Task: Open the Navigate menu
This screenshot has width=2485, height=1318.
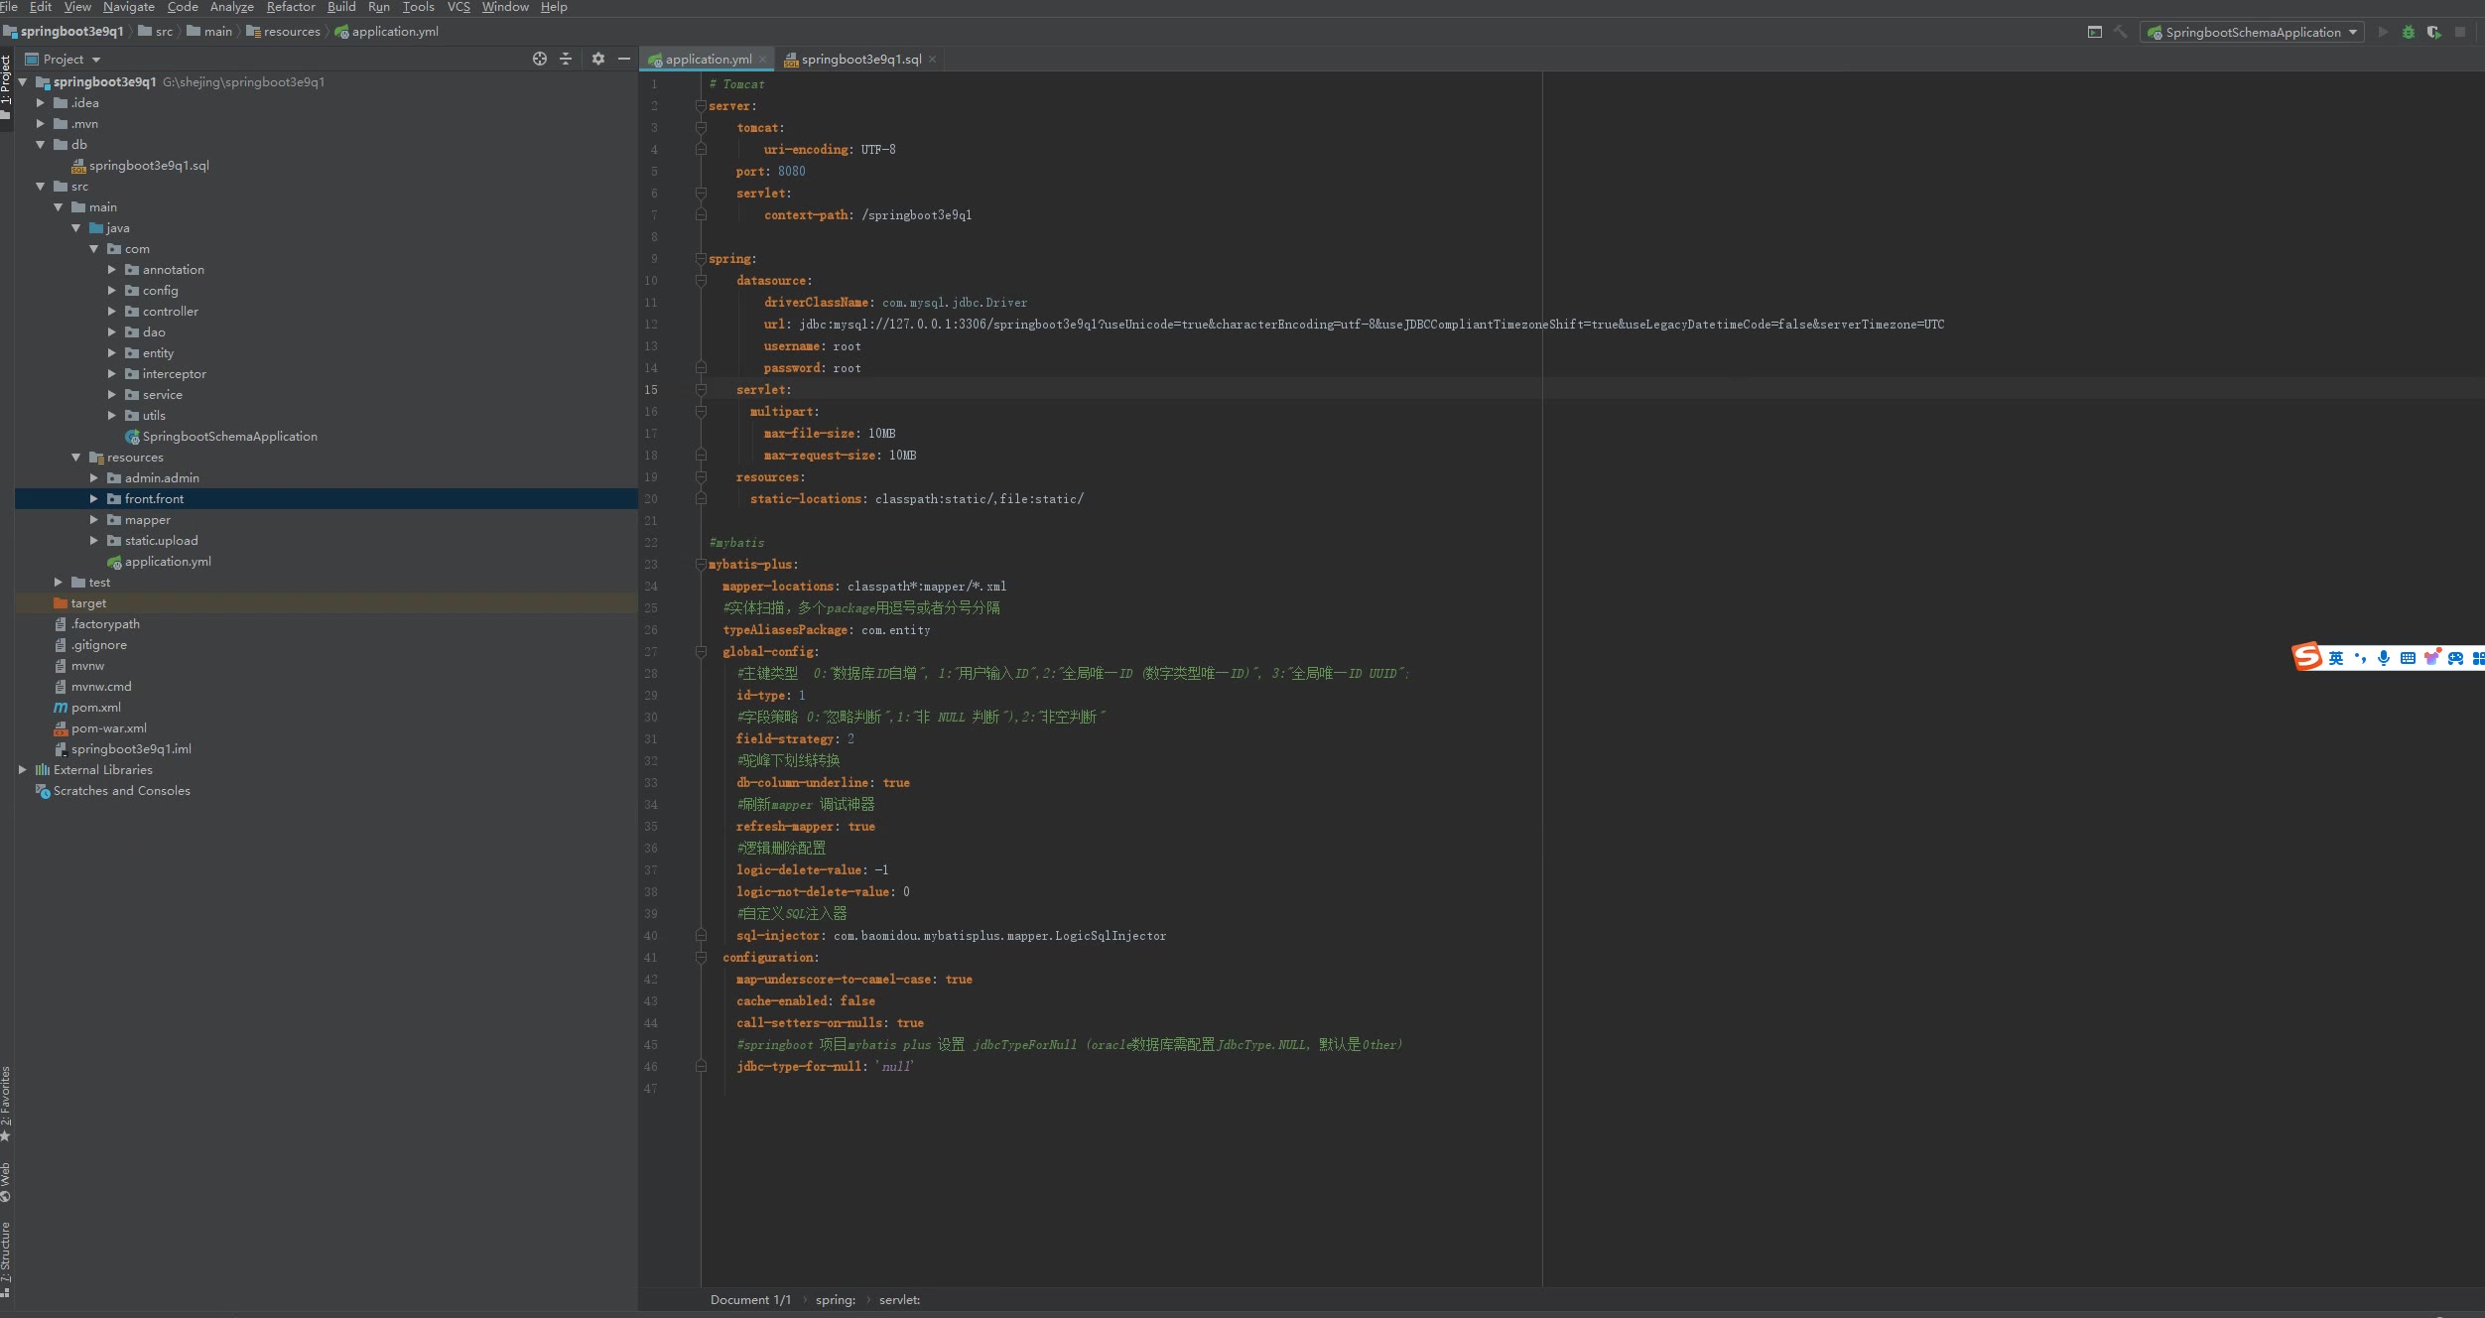Action: pyautogui.click(x=129, y=7)
